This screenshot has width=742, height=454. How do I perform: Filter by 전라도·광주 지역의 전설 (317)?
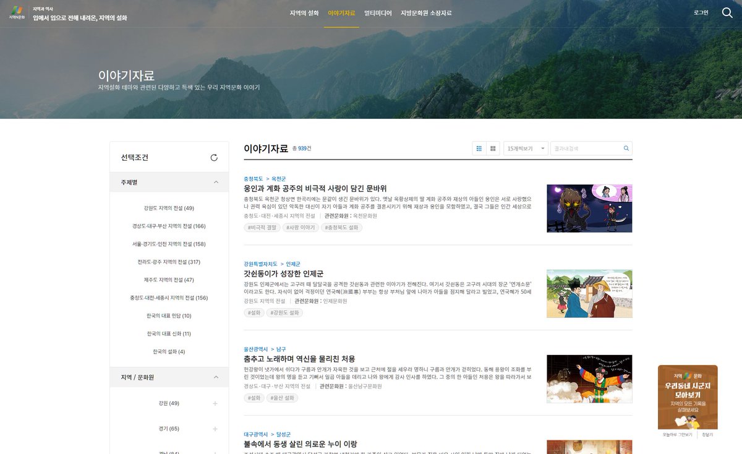(169, 262)
